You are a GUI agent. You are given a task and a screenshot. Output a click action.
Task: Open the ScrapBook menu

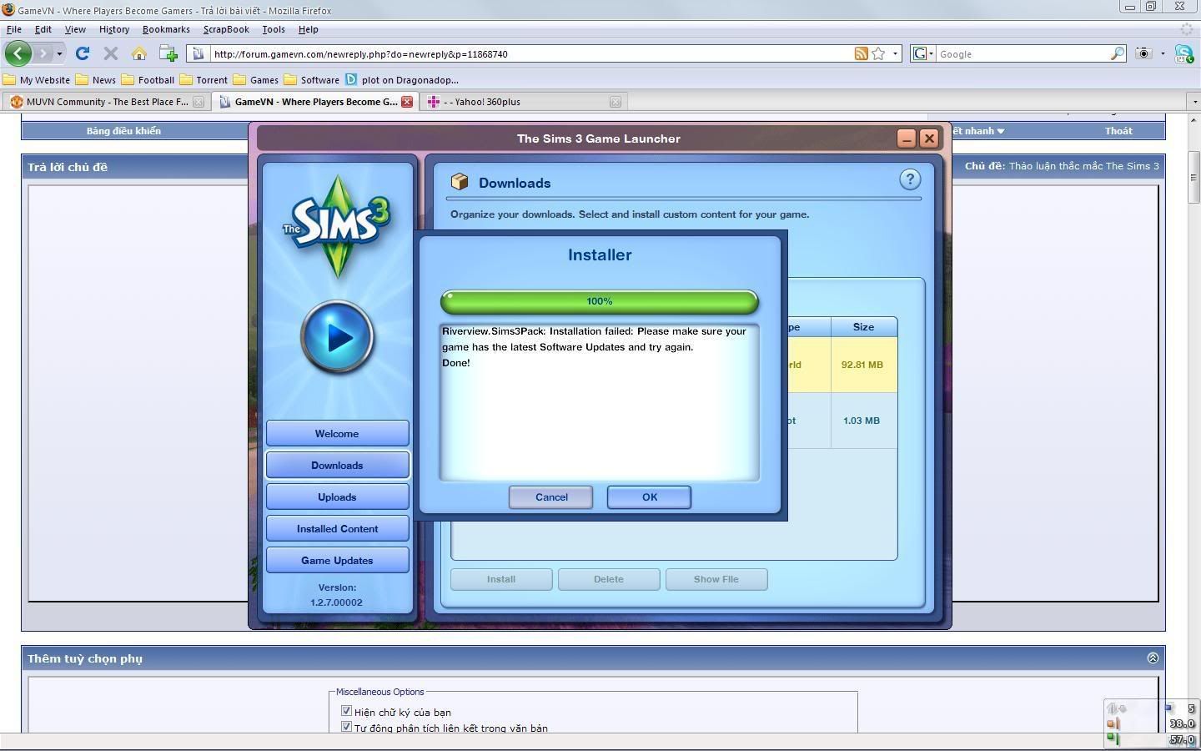(226, 29)
